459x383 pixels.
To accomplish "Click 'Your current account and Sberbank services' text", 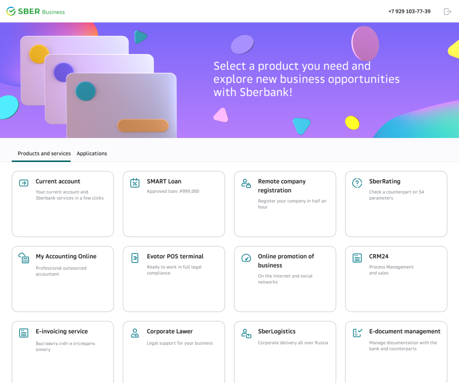I will tap(70, 195).
